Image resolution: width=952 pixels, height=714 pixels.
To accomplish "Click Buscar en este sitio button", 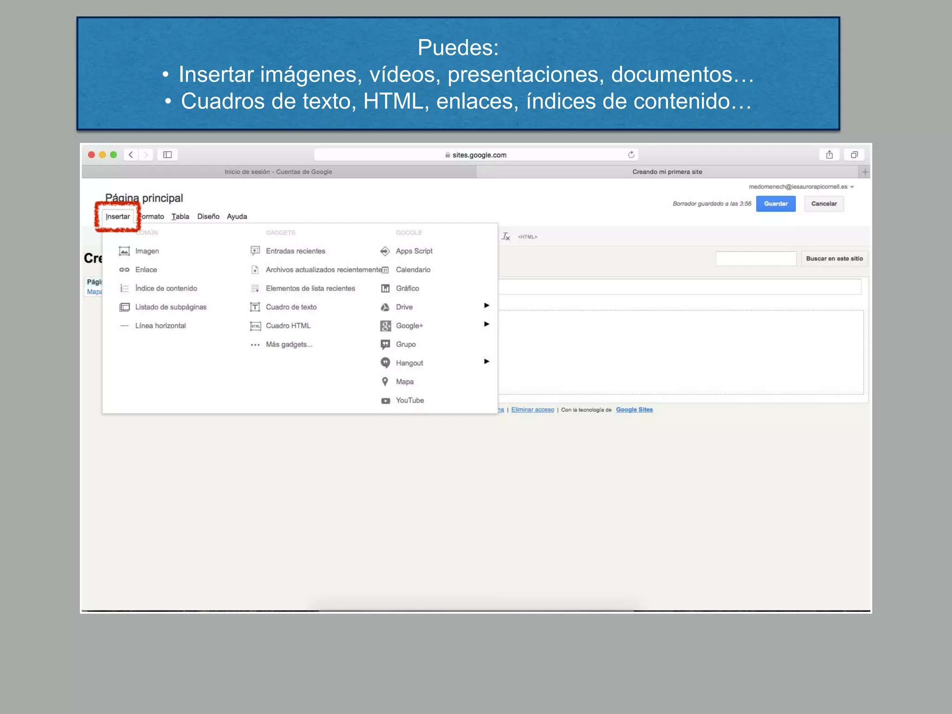I will tap(834, 258).
